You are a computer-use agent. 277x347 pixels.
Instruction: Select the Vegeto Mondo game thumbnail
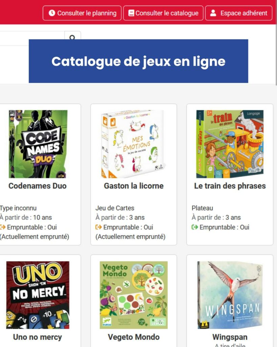click(134, 295)
